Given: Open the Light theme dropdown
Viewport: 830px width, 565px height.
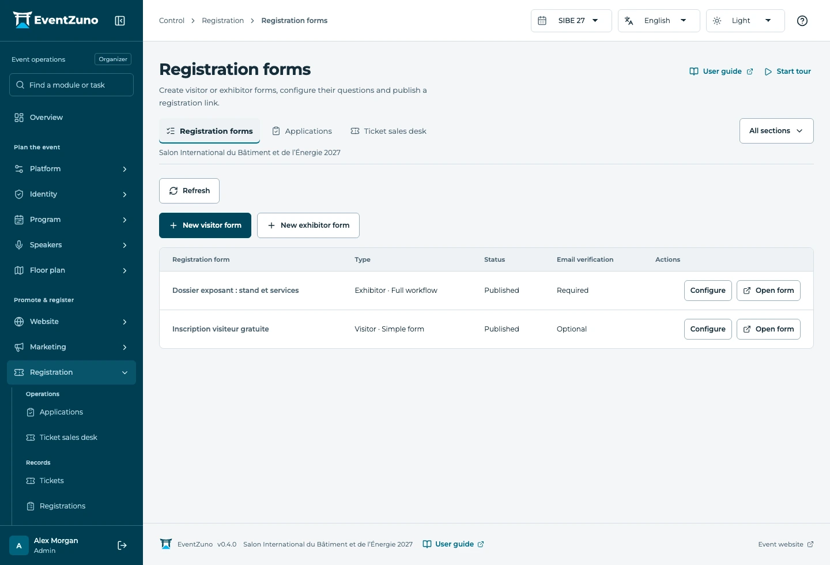Looking at the screenshot, I should 745,21.
